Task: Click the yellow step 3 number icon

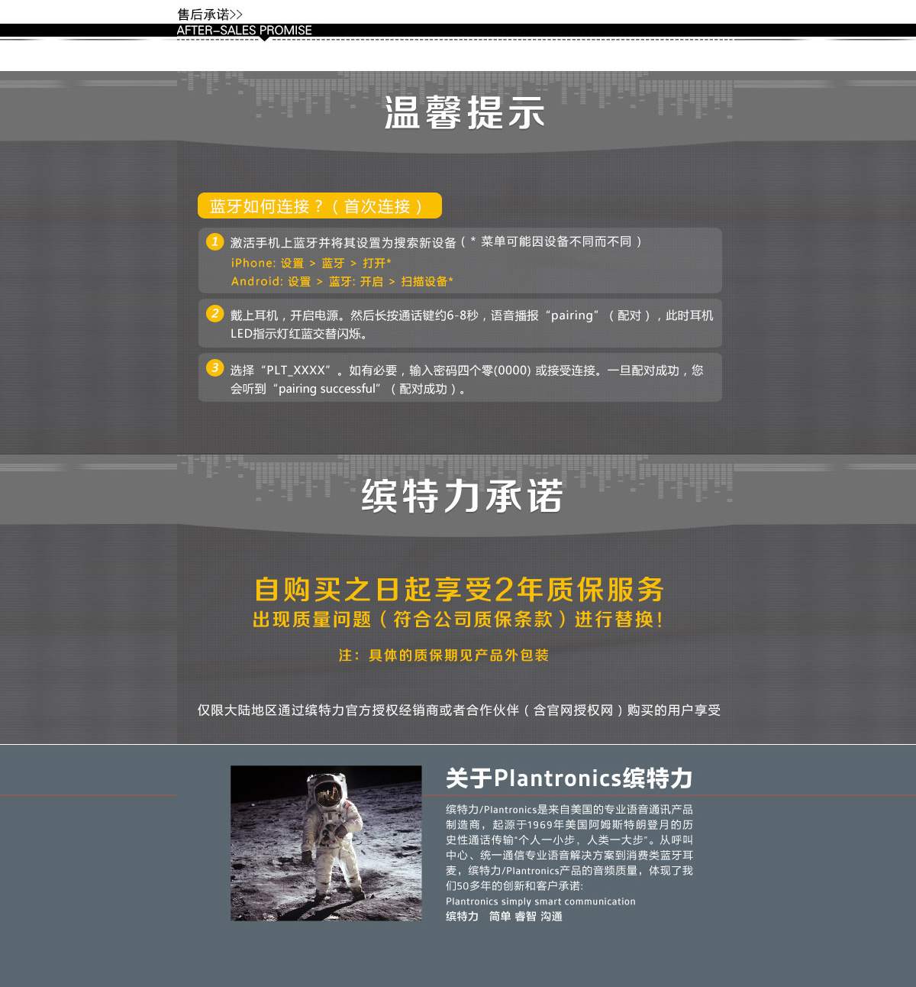Action: click(215, 368)
